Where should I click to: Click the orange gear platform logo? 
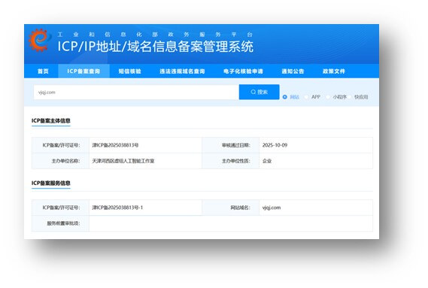pyautogui.click(x=39, y=40)
